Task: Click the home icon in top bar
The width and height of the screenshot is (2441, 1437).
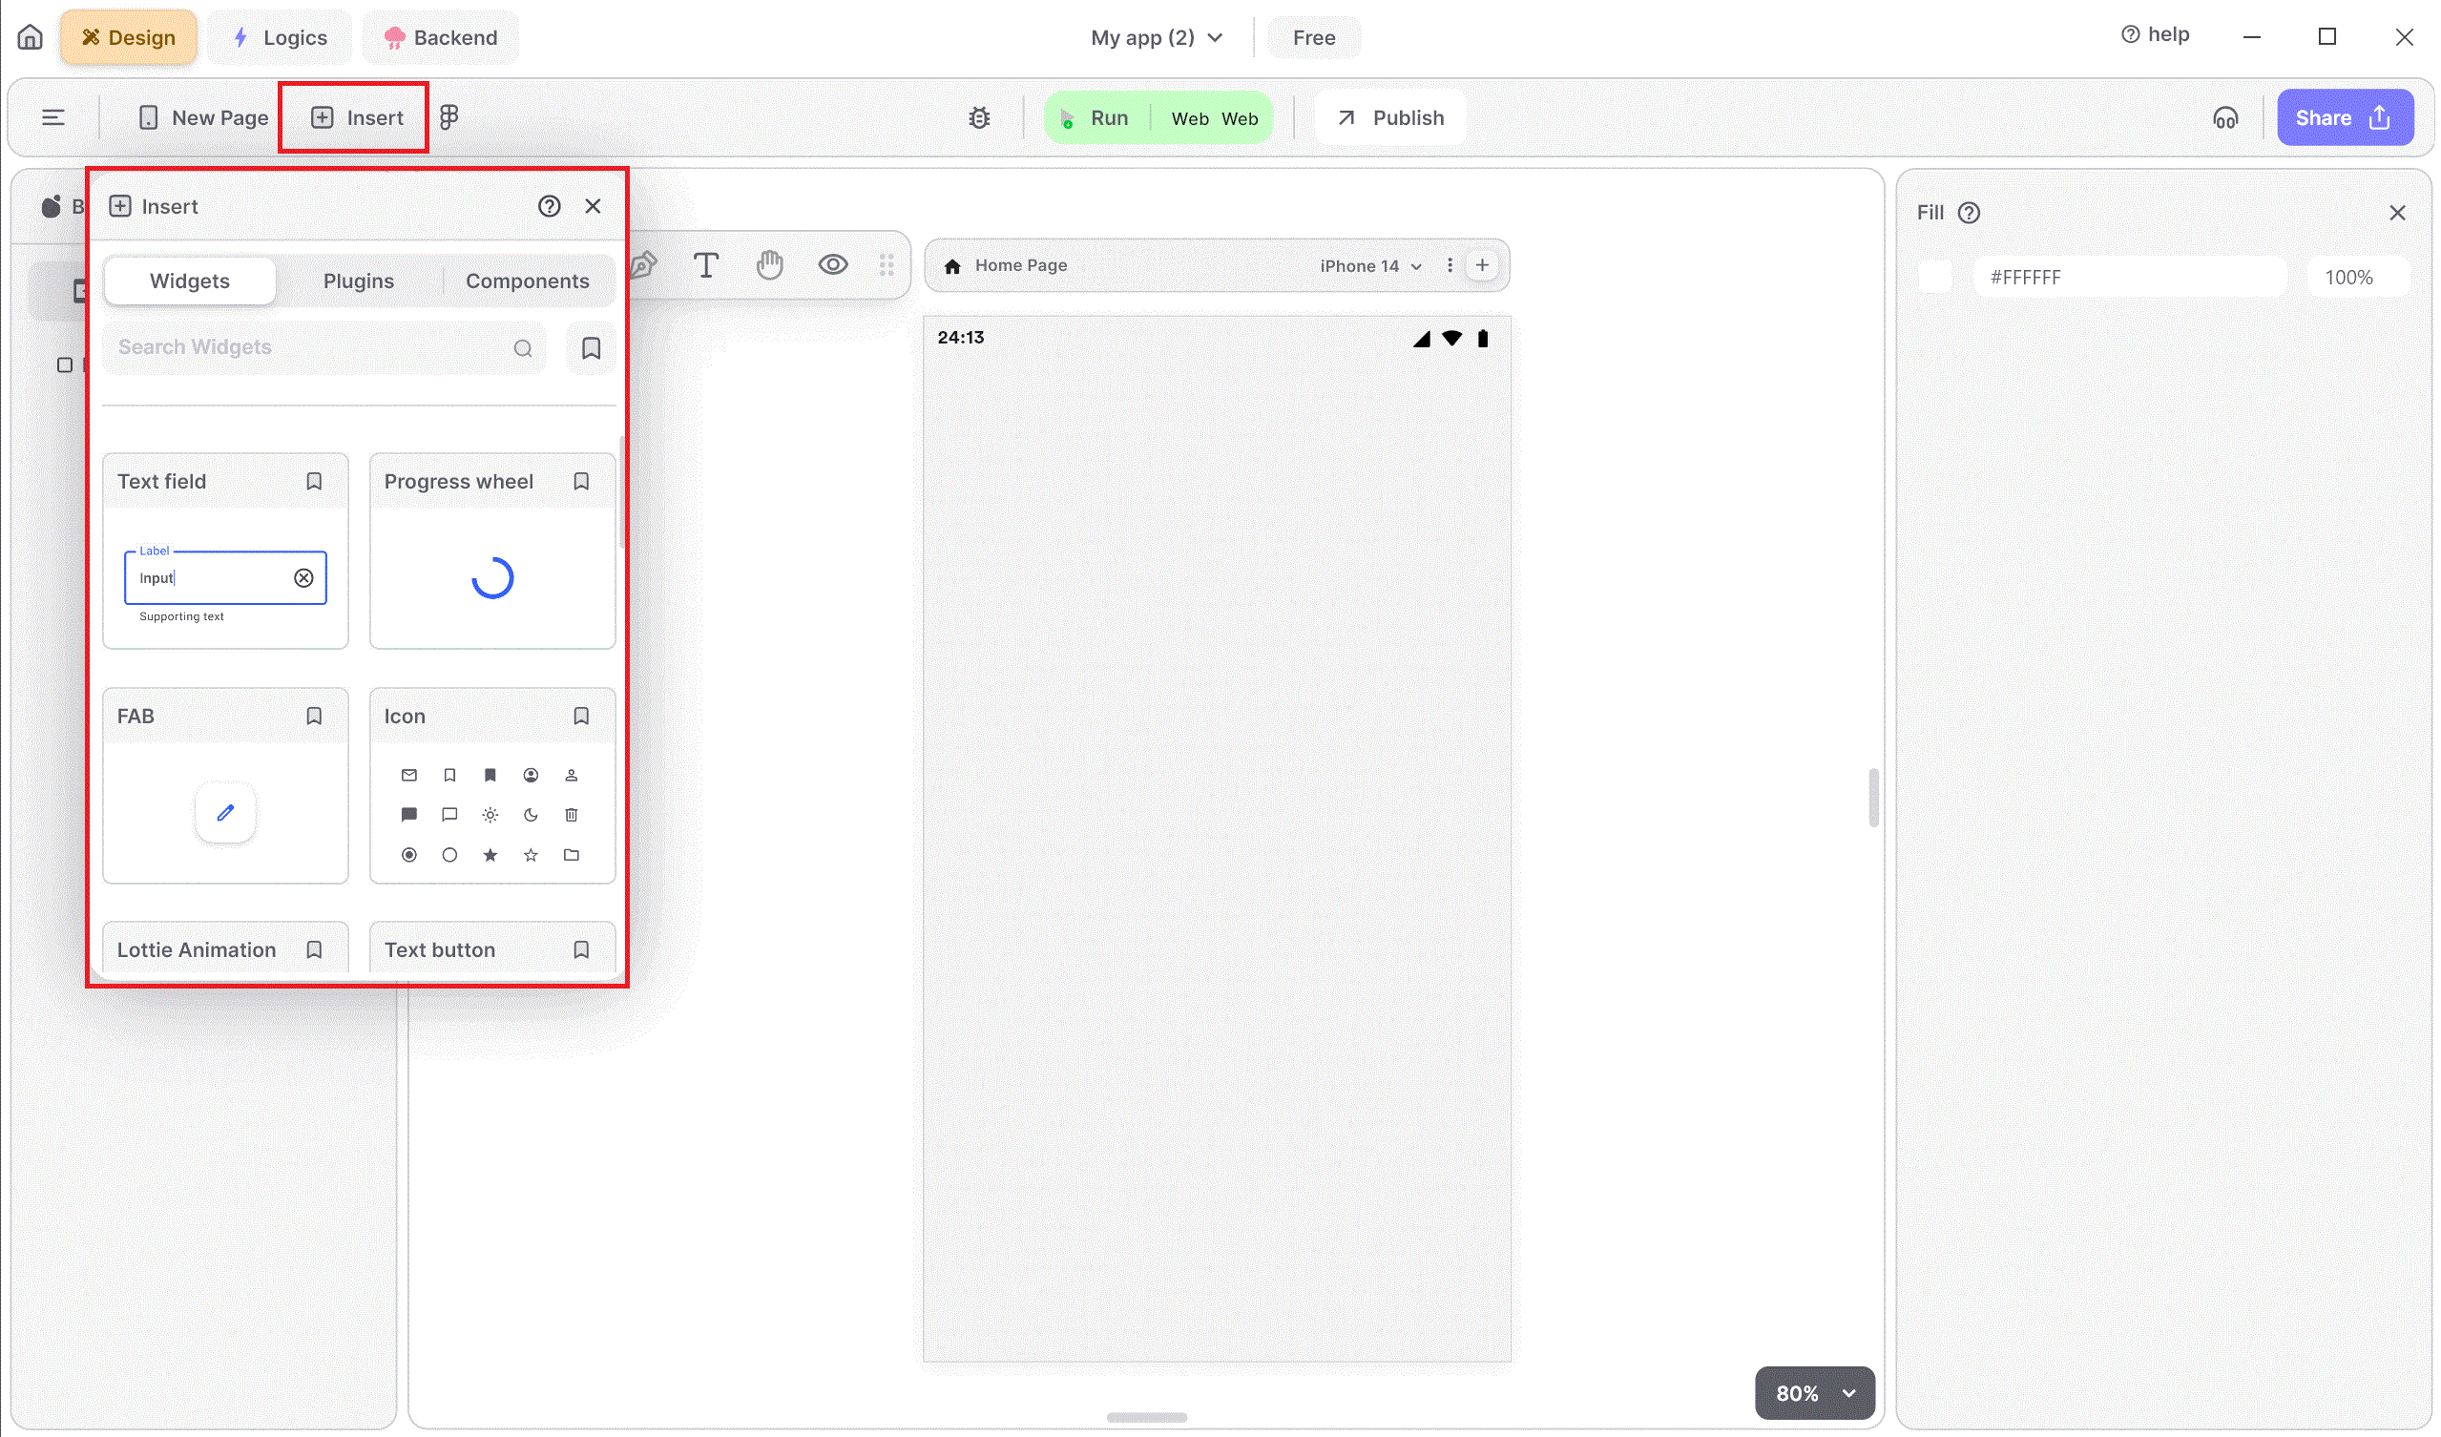Action: (30, 37)
